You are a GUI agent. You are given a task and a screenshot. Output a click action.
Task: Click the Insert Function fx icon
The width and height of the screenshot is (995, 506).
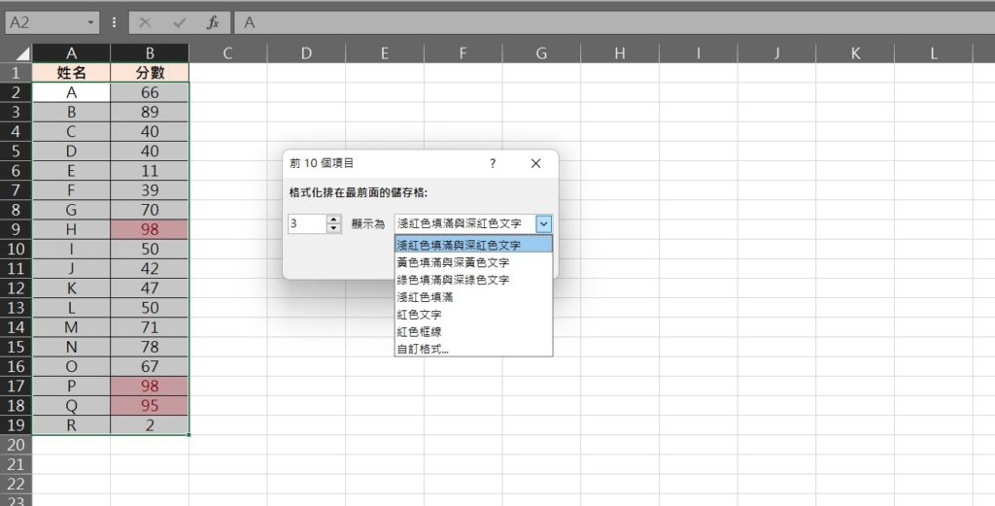click(212, 21)
